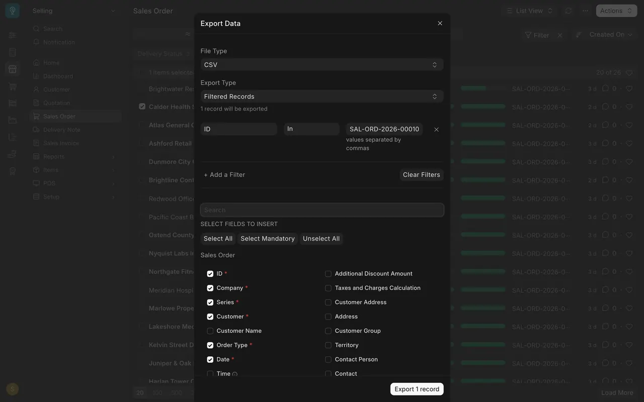Uncheck the ID field checkbox
This screenshot has height=402, width=644.
[210, 274]
